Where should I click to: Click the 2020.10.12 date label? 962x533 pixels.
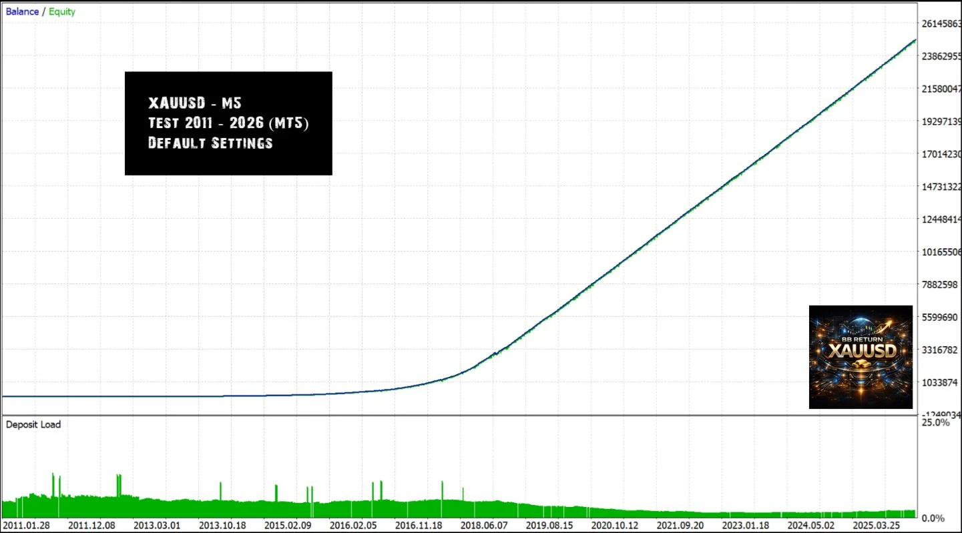(614, 525)
